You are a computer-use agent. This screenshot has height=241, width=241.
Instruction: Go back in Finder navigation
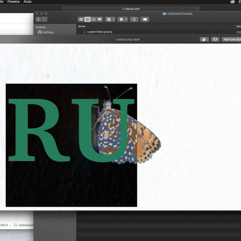pos(38,19)
